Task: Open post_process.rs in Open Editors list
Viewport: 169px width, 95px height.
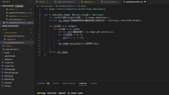Action: (x=17, y=19)
